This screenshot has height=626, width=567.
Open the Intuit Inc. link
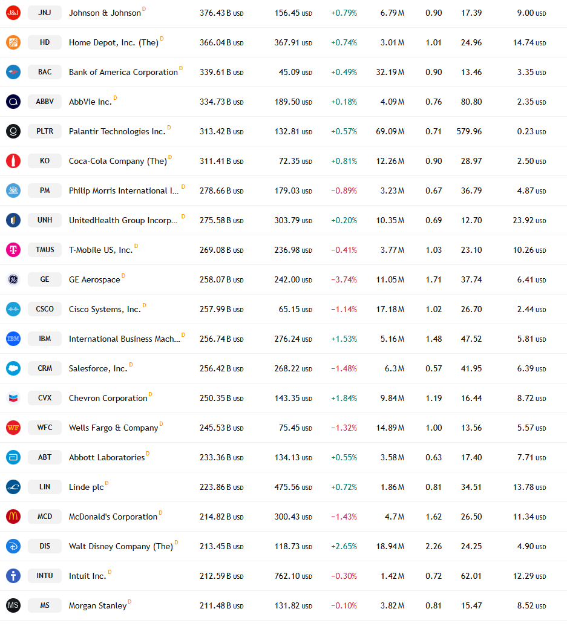point(88,576)
